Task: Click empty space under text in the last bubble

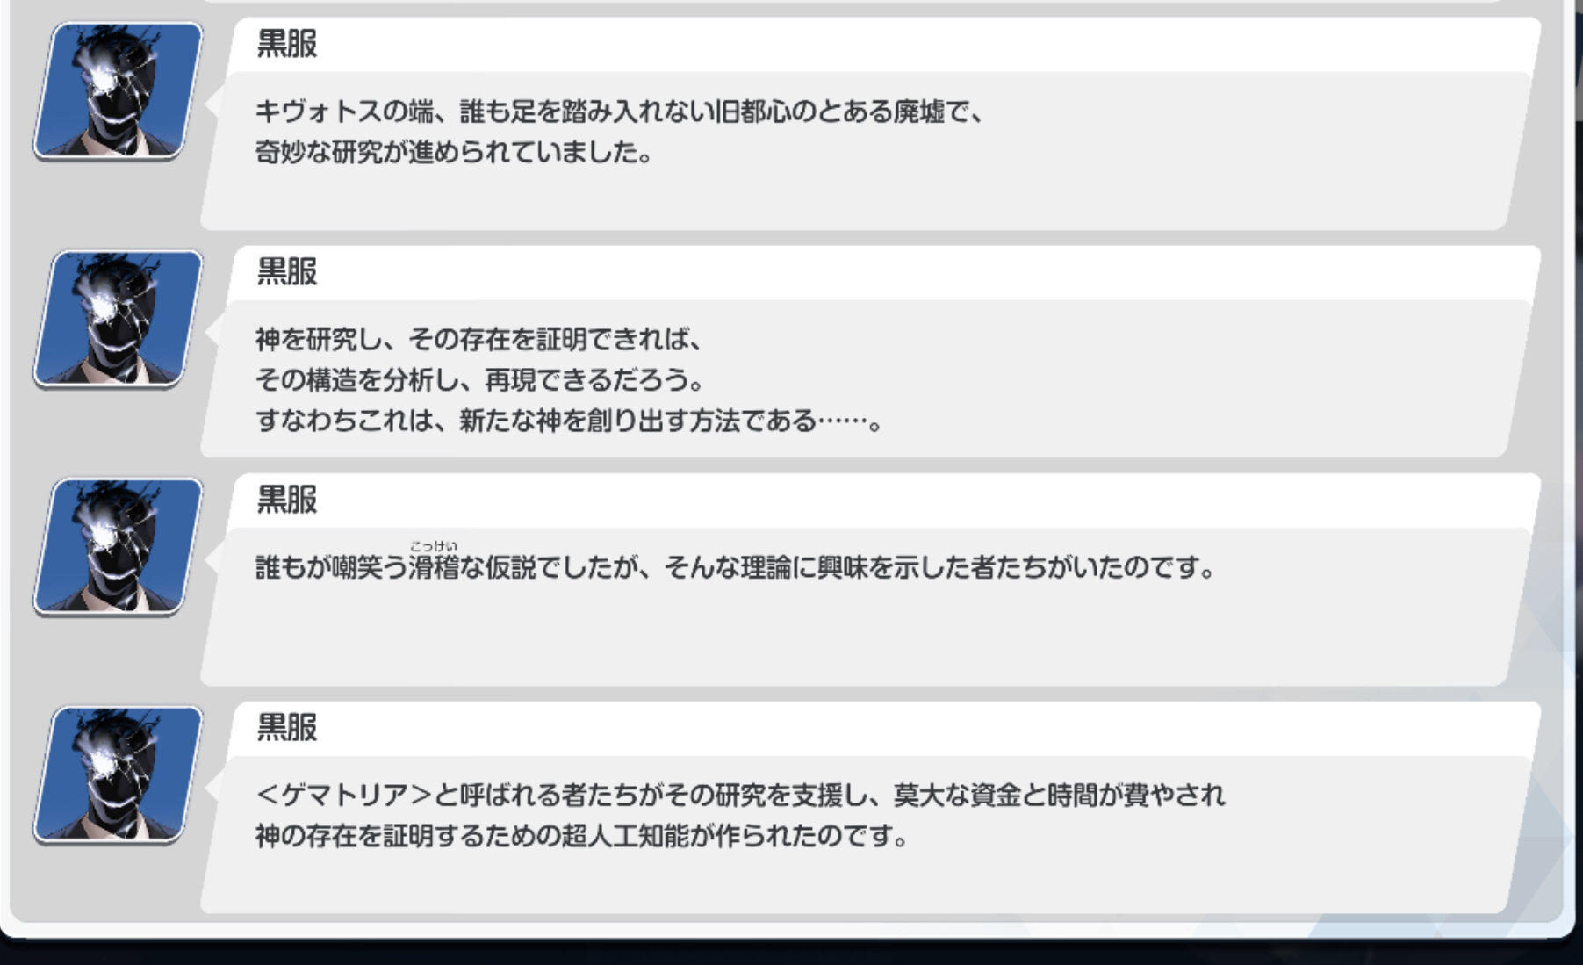Action: (x=790, y=882)
